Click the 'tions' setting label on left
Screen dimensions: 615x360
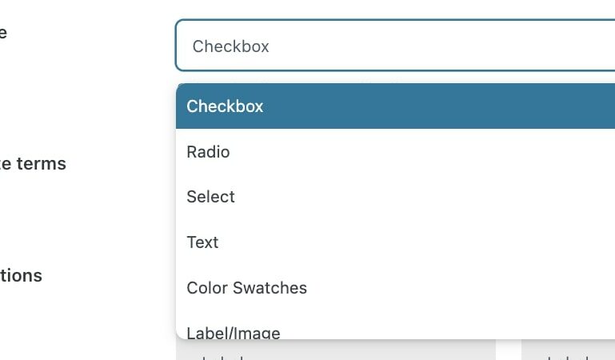pos(21,276)
